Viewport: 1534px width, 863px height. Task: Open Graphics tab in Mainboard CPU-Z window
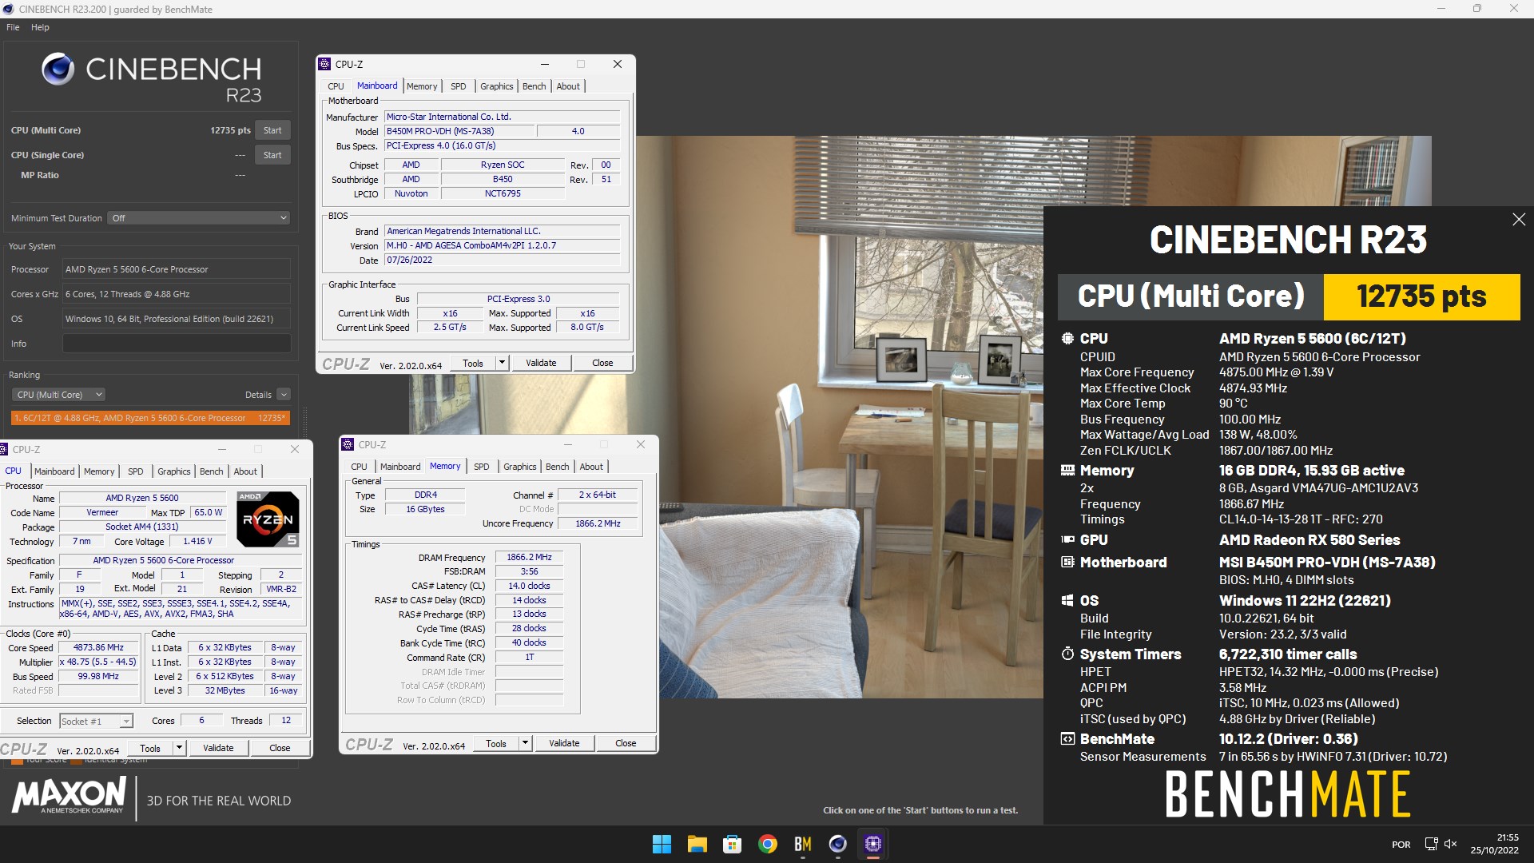pyautogui.click(x=497, y=86)
